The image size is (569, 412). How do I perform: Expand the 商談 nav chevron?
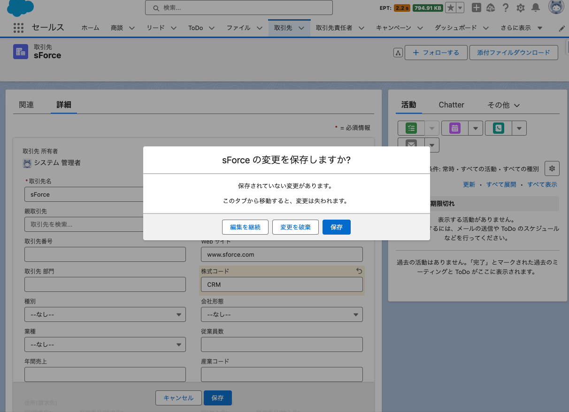tap(132, 28)
